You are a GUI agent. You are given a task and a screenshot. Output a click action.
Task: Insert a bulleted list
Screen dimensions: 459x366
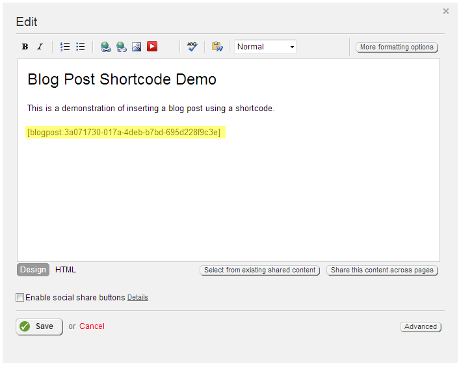(80, 47)
